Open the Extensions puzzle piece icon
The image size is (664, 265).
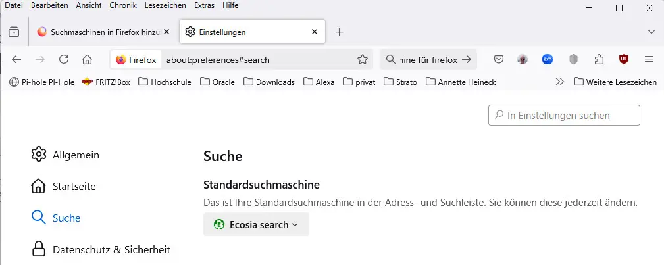click(x=599, y=59)
